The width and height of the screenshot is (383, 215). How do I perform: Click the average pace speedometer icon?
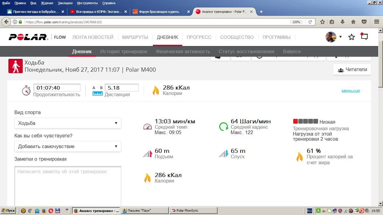(148, 127)
